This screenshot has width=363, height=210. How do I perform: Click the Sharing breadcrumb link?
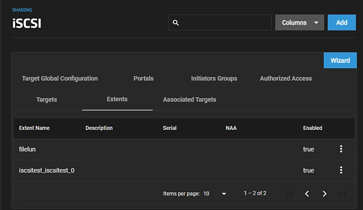pos(22,10)
